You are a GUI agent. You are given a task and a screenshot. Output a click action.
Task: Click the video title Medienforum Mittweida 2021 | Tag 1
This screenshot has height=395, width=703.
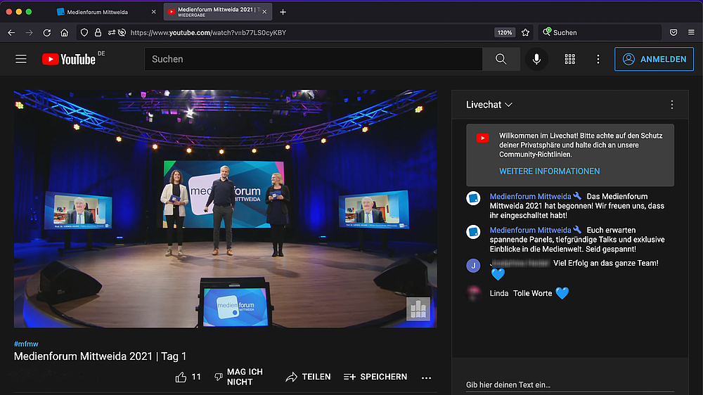click(100, 356)
